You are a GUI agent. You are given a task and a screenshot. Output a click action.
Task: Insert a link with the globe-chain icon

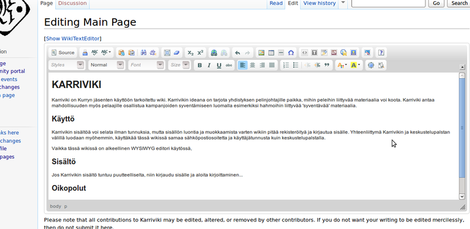[214, 53]
